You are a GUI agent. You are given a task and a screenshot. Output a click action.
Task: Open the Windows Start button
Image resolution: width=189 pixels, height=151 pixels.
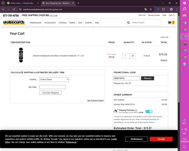pos(184,3)
